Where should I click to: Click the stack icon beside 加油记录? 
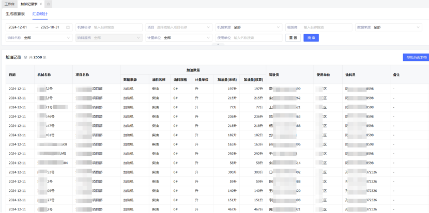tap(25, 57)
